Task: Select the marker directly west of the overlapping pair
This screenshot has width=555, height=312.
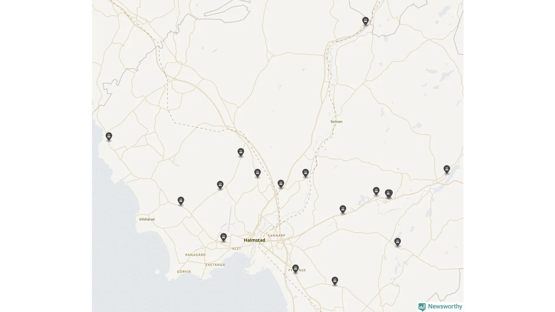Action: click(376, 191)
